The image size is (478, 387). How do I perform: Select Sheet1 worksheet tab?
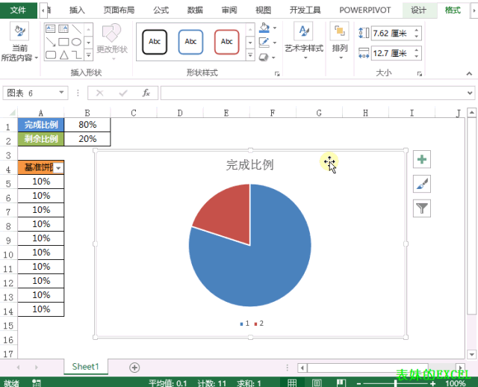point(86,367)
